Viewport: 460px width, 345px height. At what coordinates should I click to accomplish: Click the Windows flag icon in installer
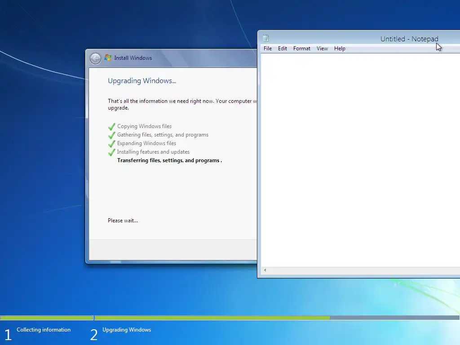pyautogui.click(x=108, y=58)
